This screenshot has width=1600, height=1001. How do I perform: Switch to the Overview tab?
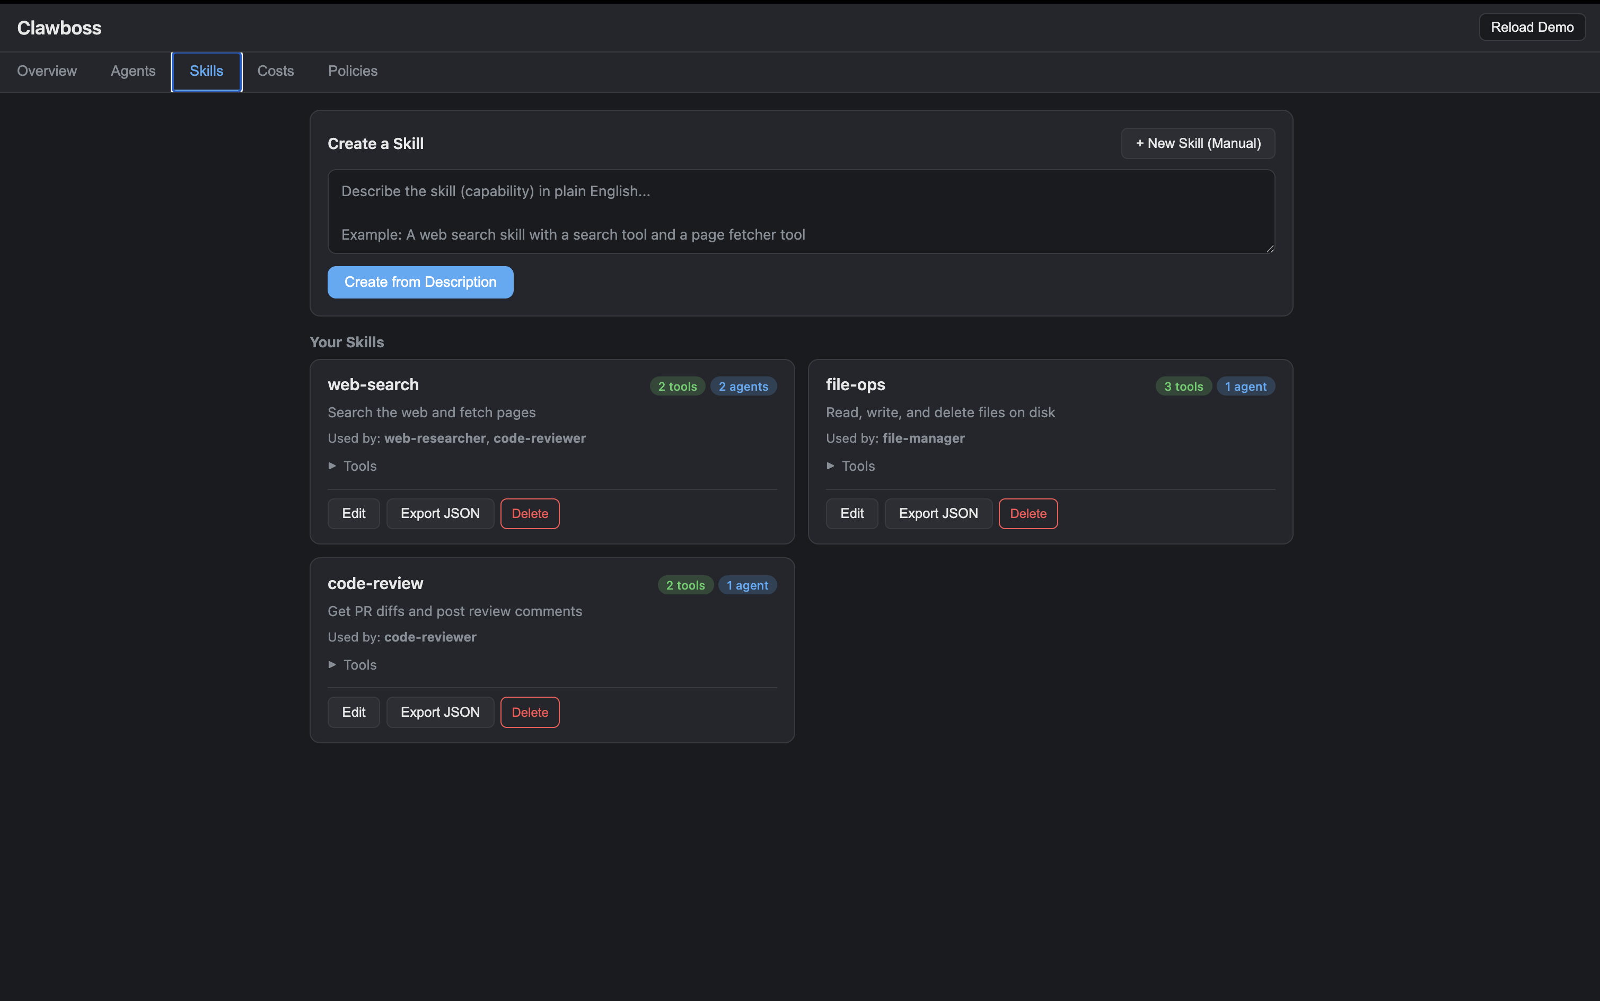tap(47, 71)
